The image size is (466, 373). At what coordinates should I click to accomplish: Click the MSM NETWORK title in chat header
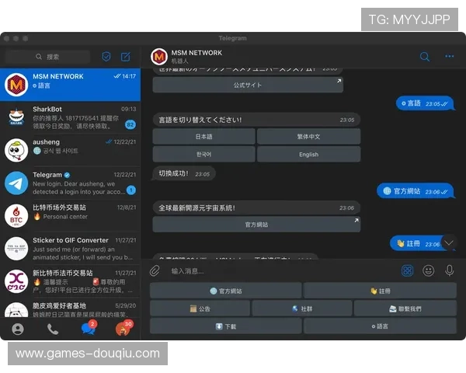[x=196, y=53]
